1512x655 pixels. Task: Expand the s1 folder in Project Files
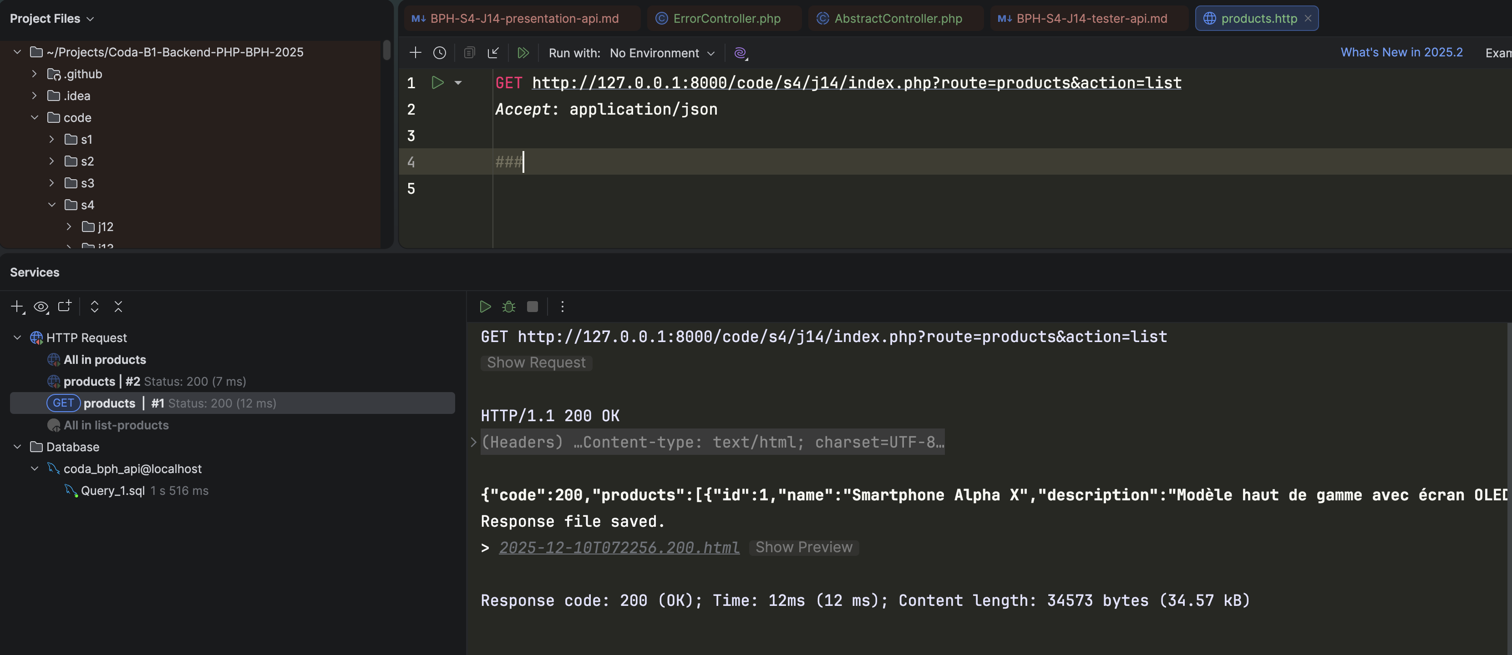coord(51,139)
